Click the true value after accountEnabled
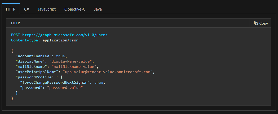The height and width of the screenshot is (114, 278). [60, 56]
